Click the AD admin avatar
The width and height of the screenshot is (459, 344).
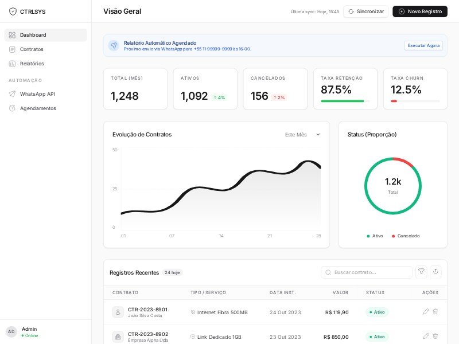pos(11,332)
